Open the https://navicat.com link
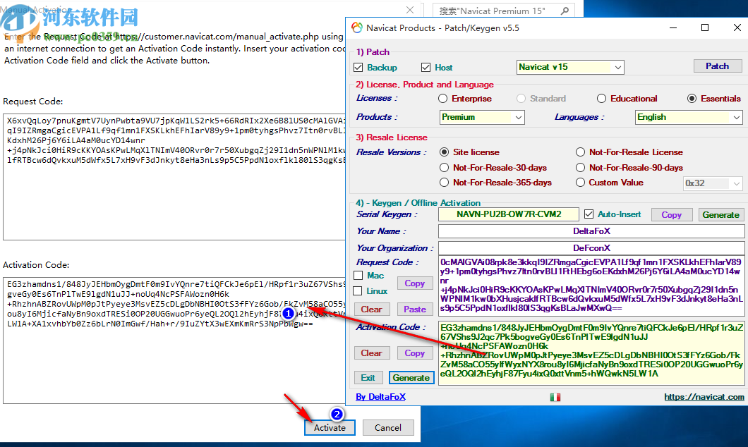 click(x=704, y=397)
